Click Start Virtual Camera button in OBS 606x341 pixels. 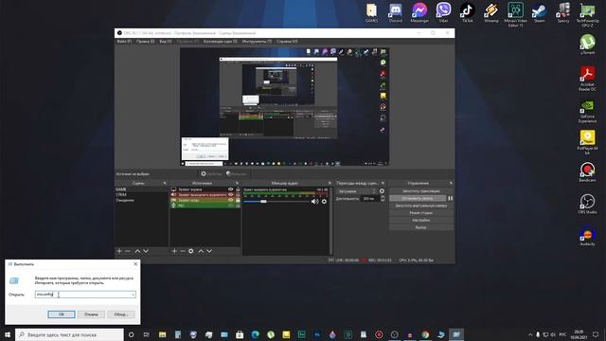[420, 206]
